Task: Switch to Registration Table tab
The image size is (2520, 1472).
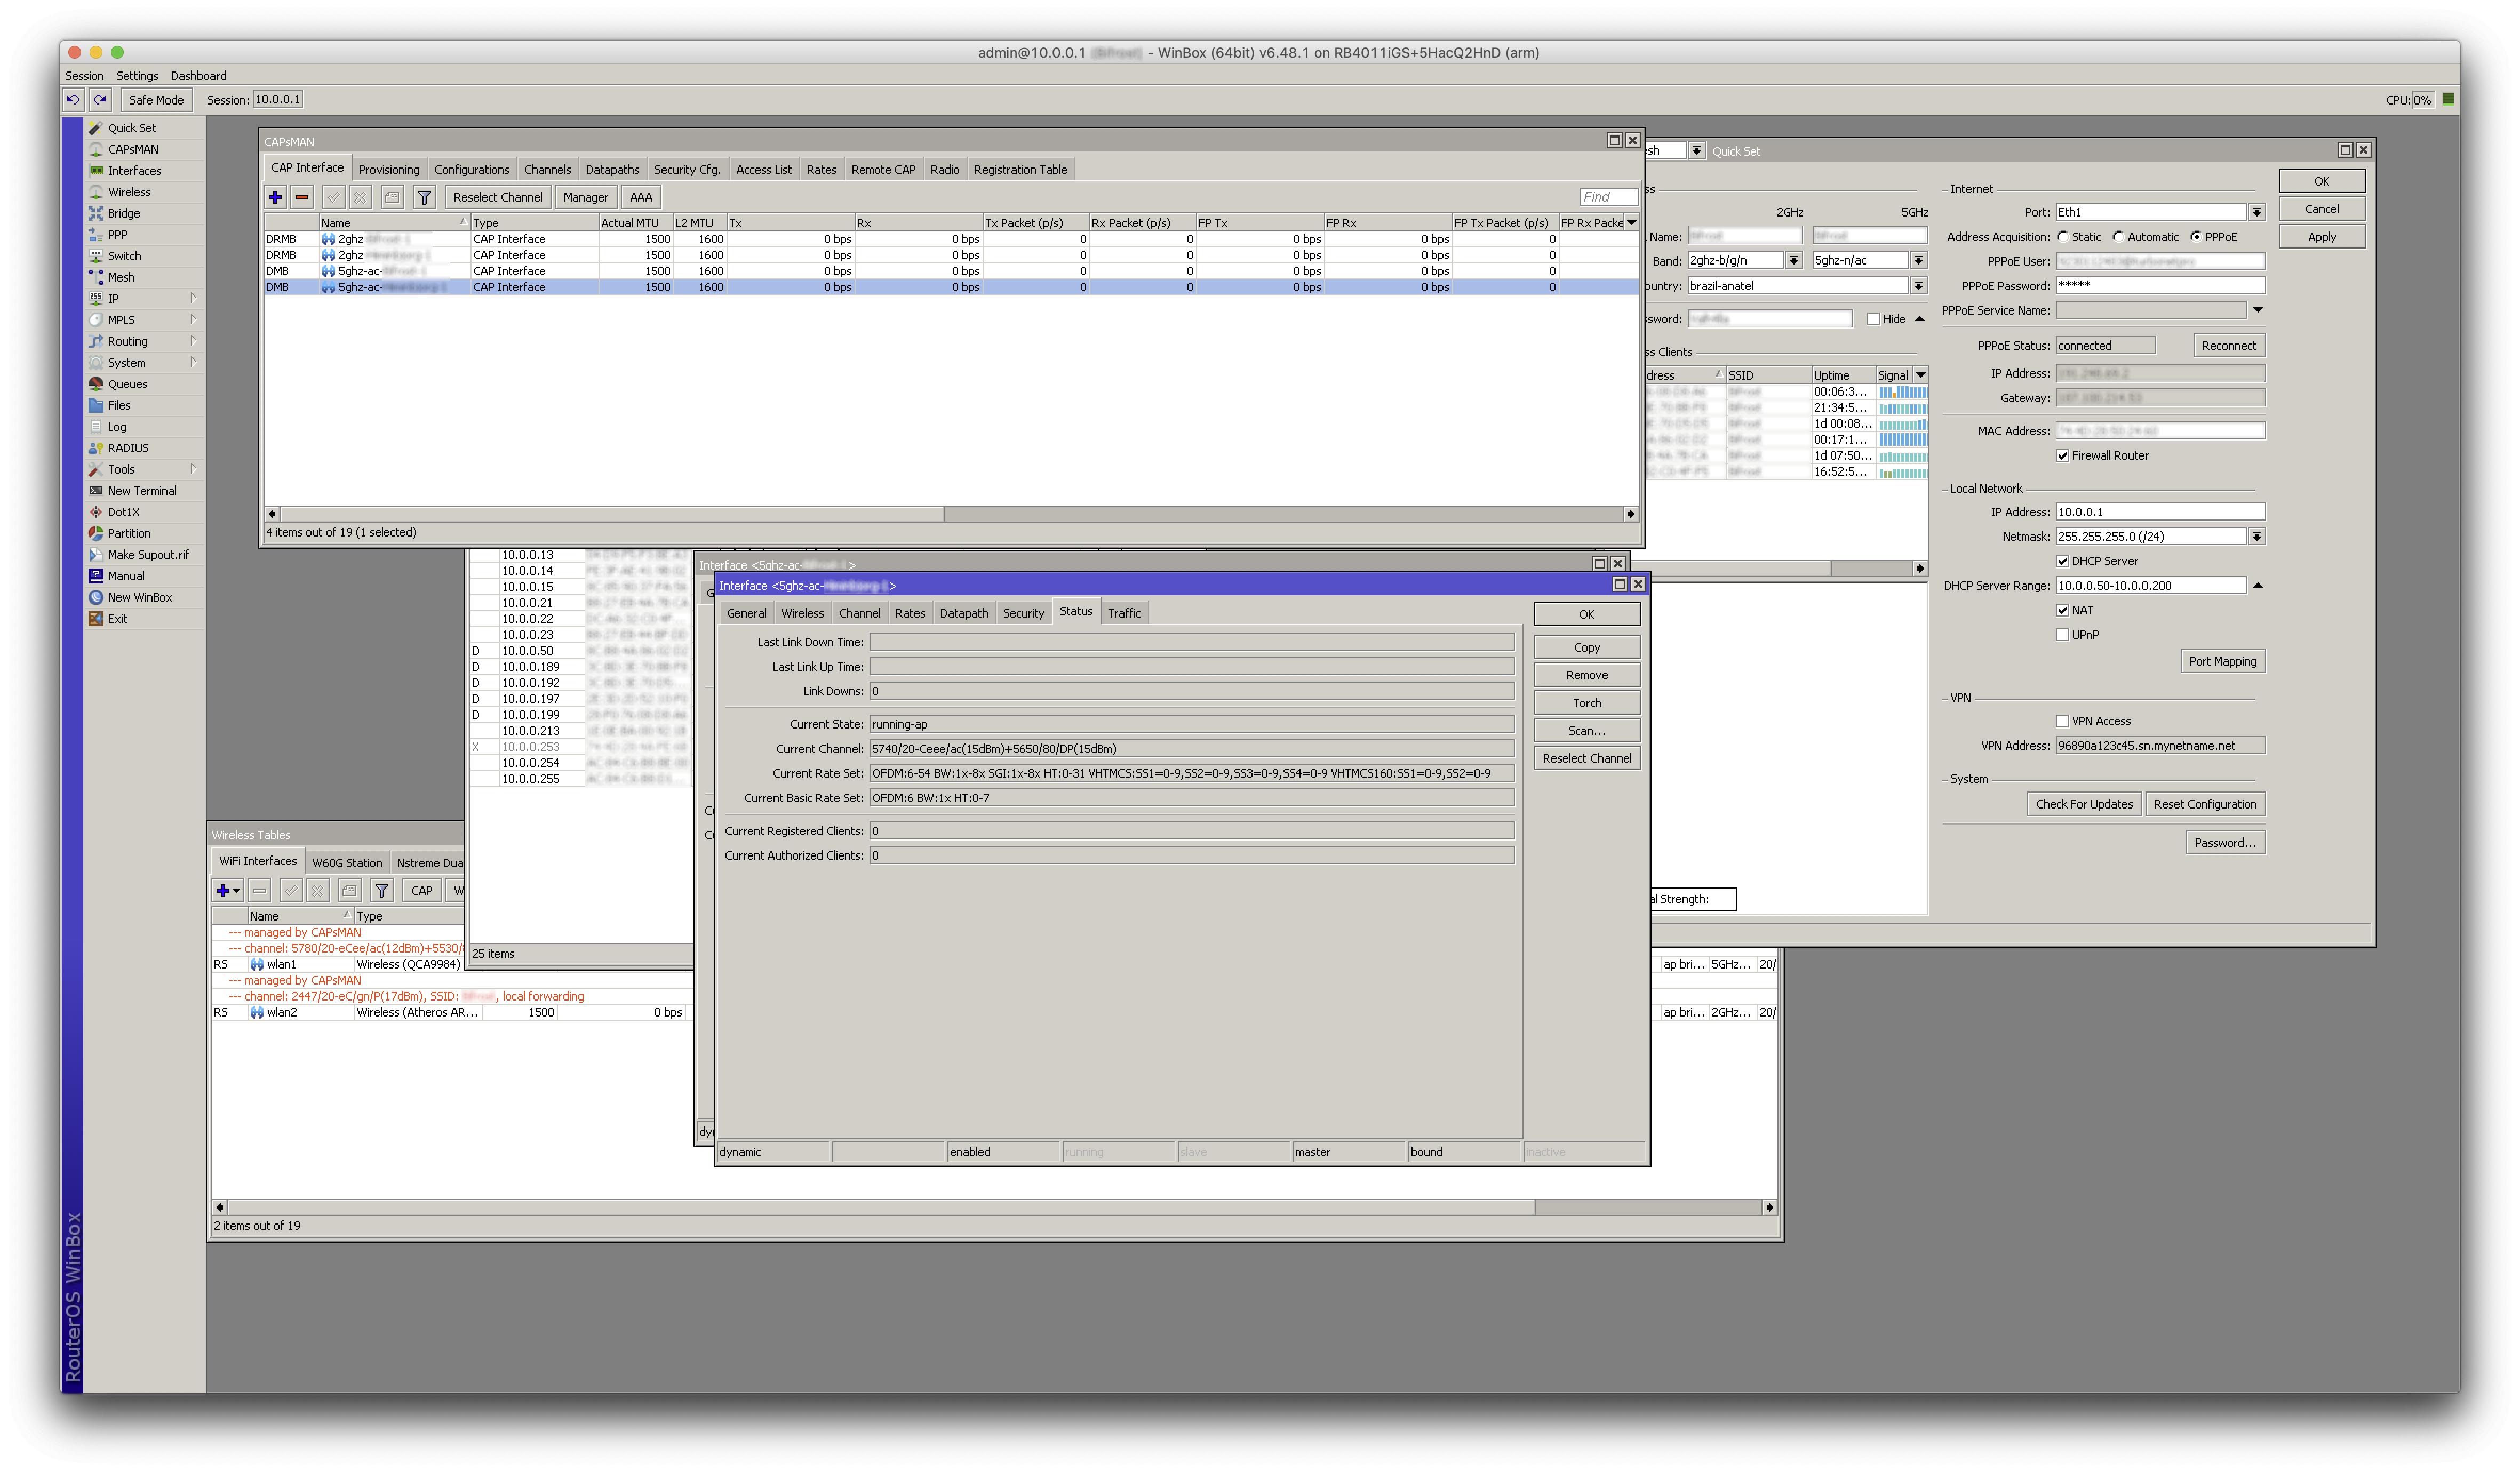Action: pos(1020,169)
